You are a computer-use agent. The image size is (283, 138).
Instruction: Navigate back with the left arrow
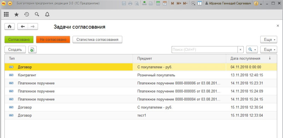23,27
